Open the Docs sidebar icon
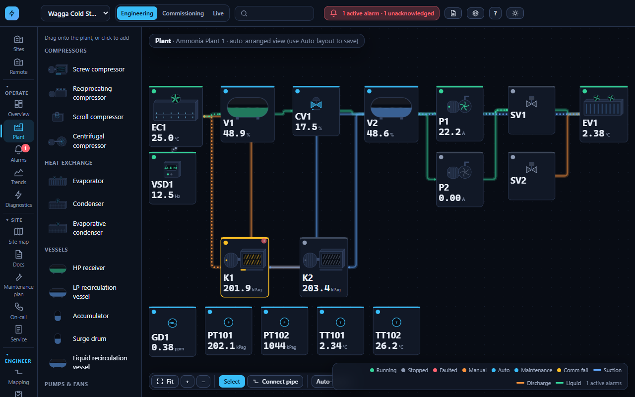The image size is (635, 397). 18,259
